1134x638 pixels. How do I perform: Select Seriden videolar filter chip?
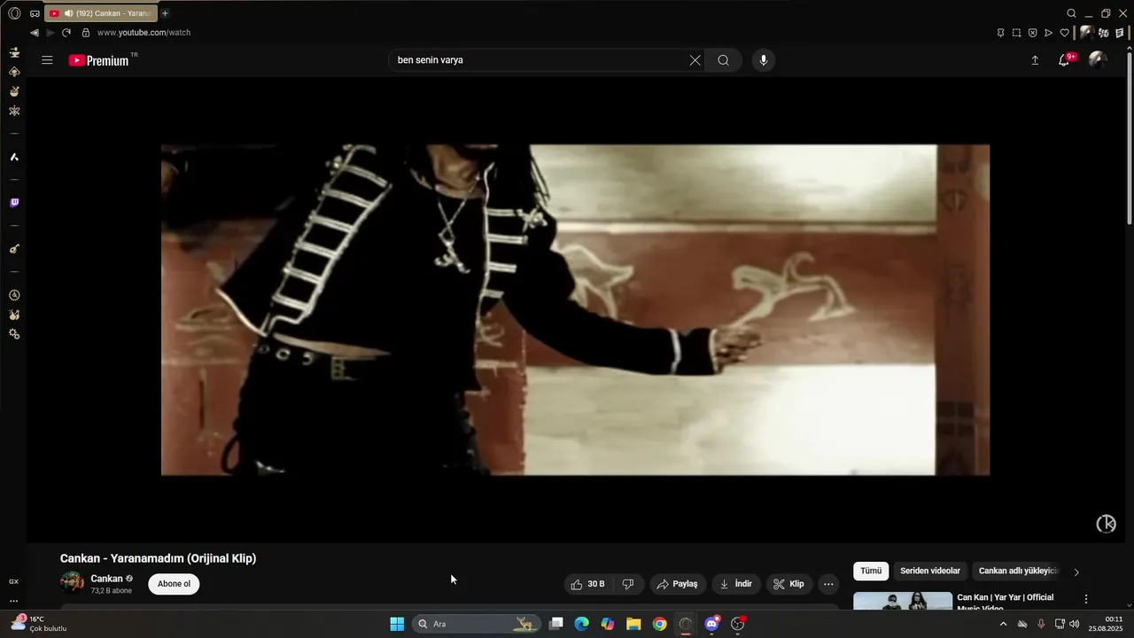click(930, 572)
